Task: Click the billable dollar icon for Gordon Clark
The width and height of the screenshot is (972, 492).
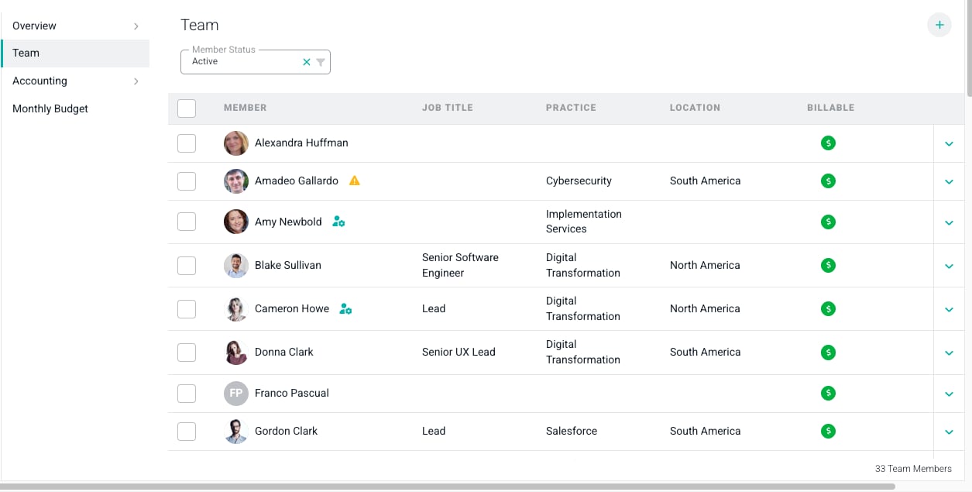Action: point(828,431)
